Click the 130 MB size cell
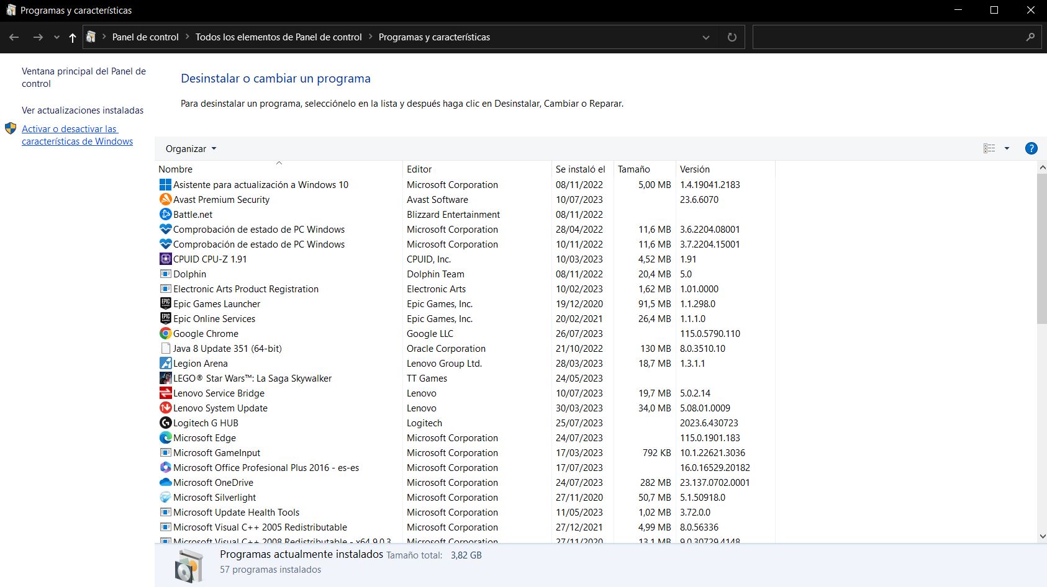 click(656, 349)
